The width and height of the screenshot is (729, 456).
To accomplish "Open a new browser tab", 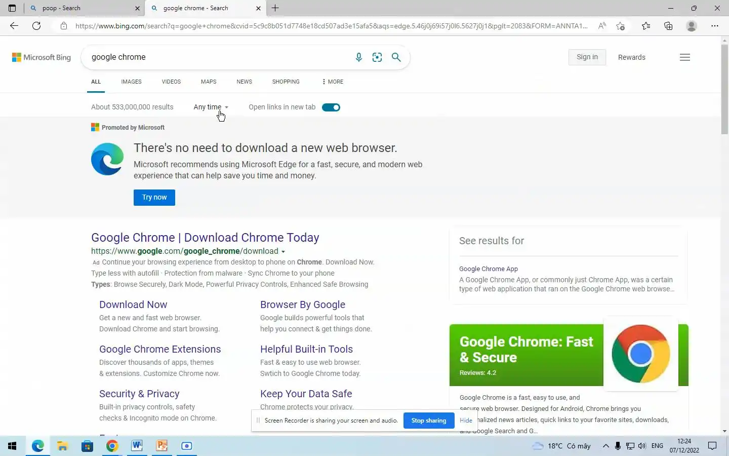I will (x=275, y=8).
